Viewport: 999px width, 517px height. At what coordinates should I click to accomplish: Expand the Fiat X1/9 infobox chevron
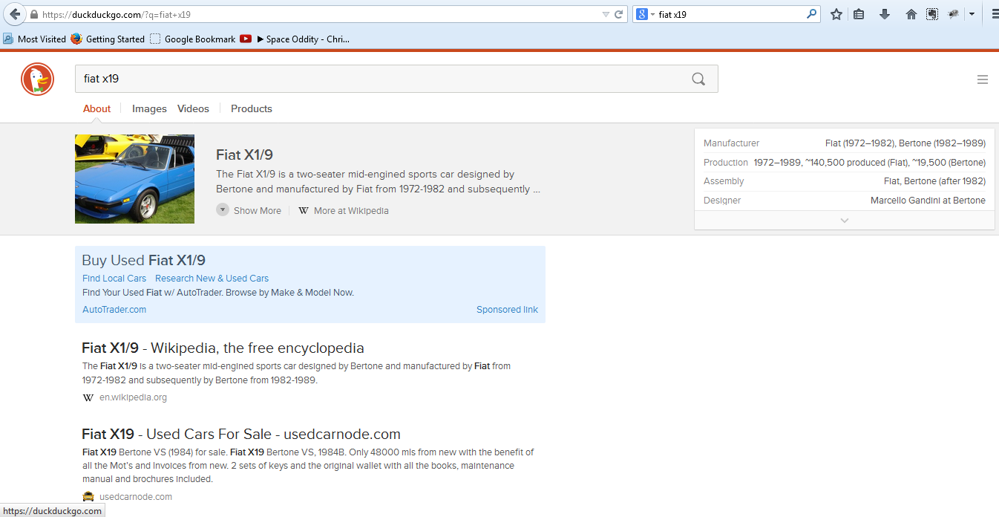[844, 221]
